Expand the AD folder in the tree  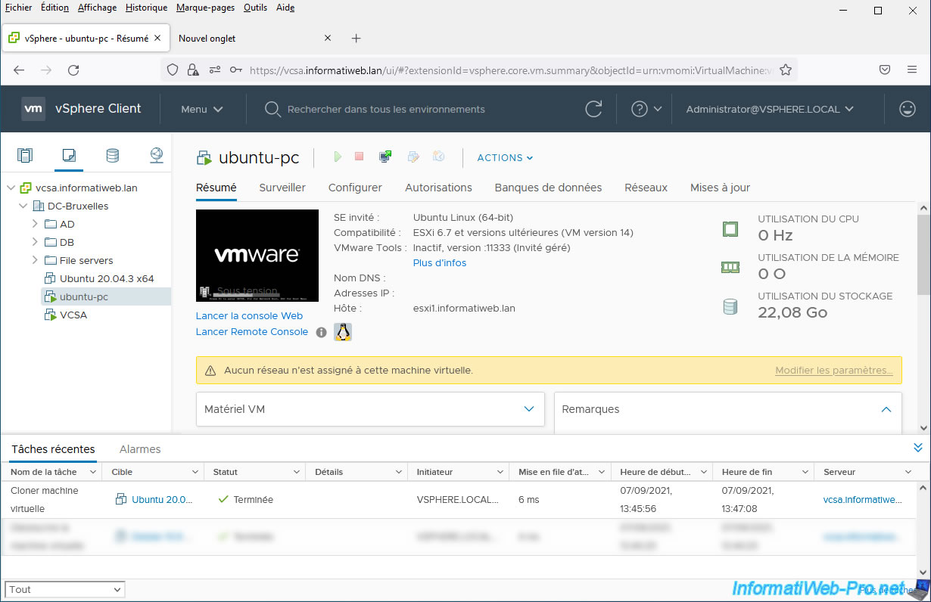35,224
